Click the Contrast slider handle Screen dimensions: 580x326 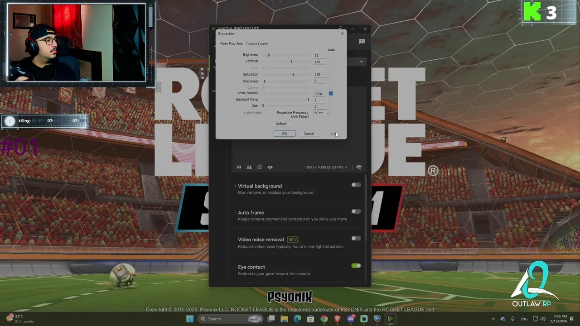click(291, 61)
